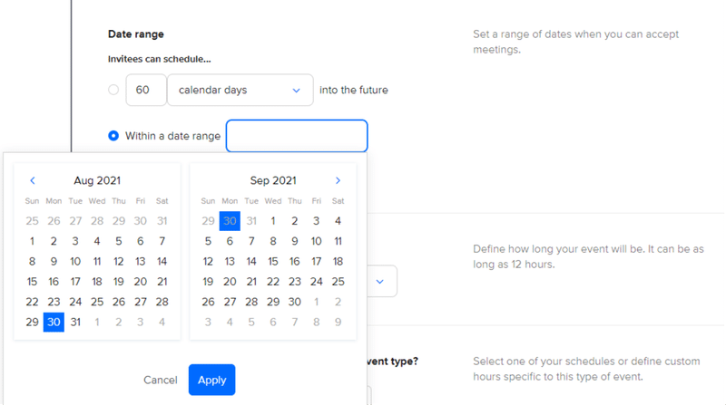Pick August 6 in the calendar
Viewport: 726px width, 405px height.
pos(141,241)
